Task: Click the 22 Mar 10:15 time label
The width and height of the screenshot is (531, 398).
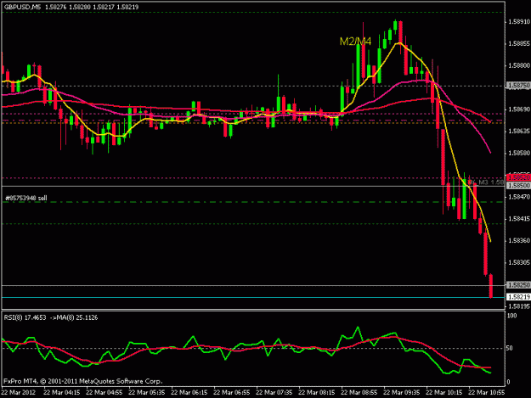Action: (x=444, y=393)
